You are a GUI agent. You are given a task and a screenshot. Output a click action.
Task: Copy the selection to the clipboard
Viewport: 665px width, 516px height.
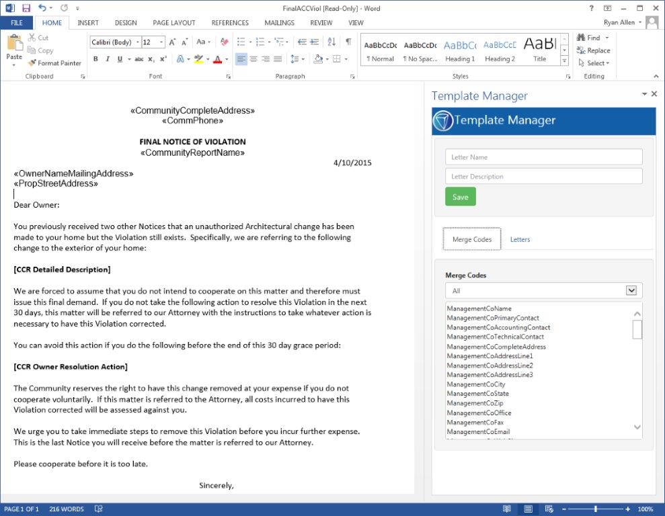[x=41, y=50]
